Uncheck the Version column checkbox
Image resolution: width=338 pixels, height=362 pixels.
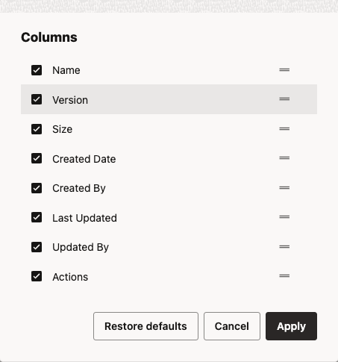click(37, 99)
